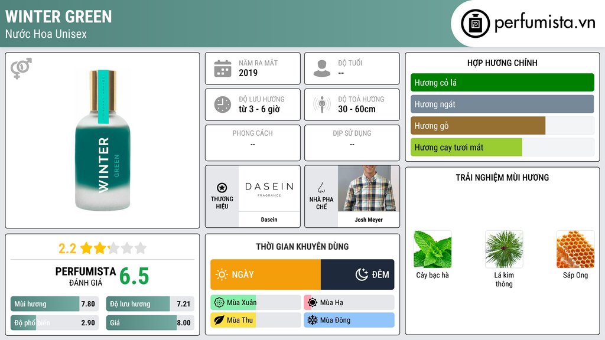Screen dimensions: 605x340
Task: Click the DỊP SỬ DỤNG occasion card
Action: [x=352, y=143]
